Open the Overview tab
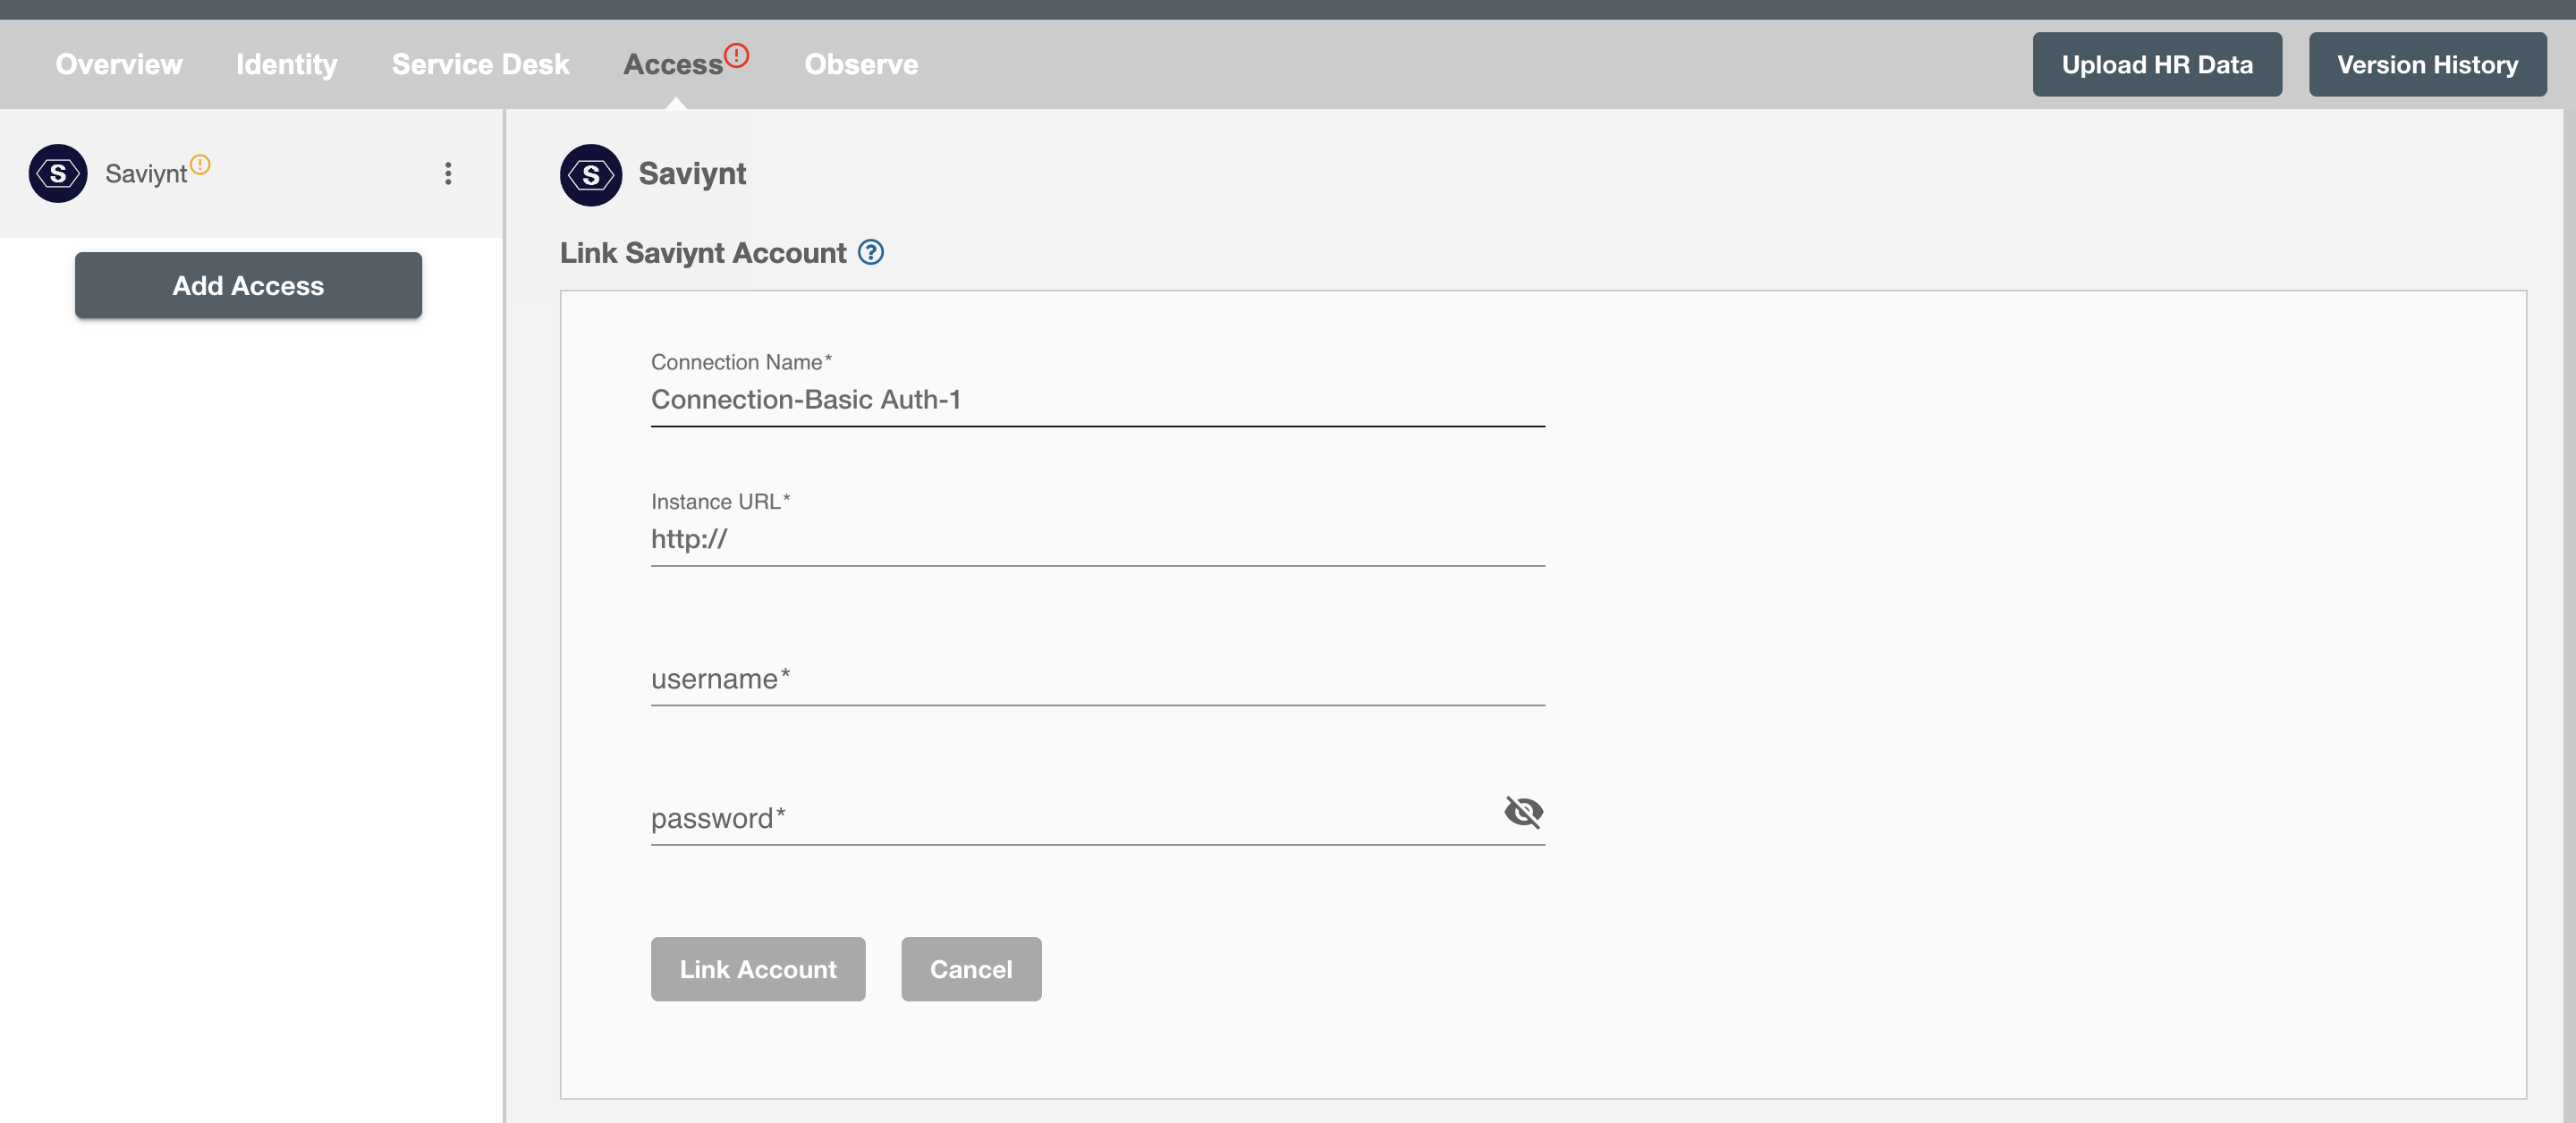This screenshot has height=1123, width=2576. click(118, 64)
